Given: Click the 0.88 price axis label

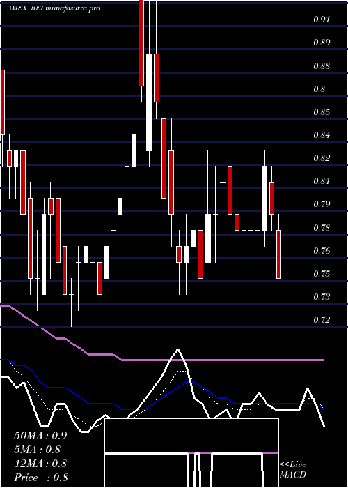Looking at the screenshot, I should click(x=322, y=66).
